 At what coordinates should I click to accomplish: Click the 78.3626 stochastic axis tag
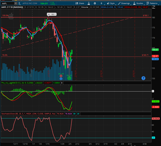point(156,119)
